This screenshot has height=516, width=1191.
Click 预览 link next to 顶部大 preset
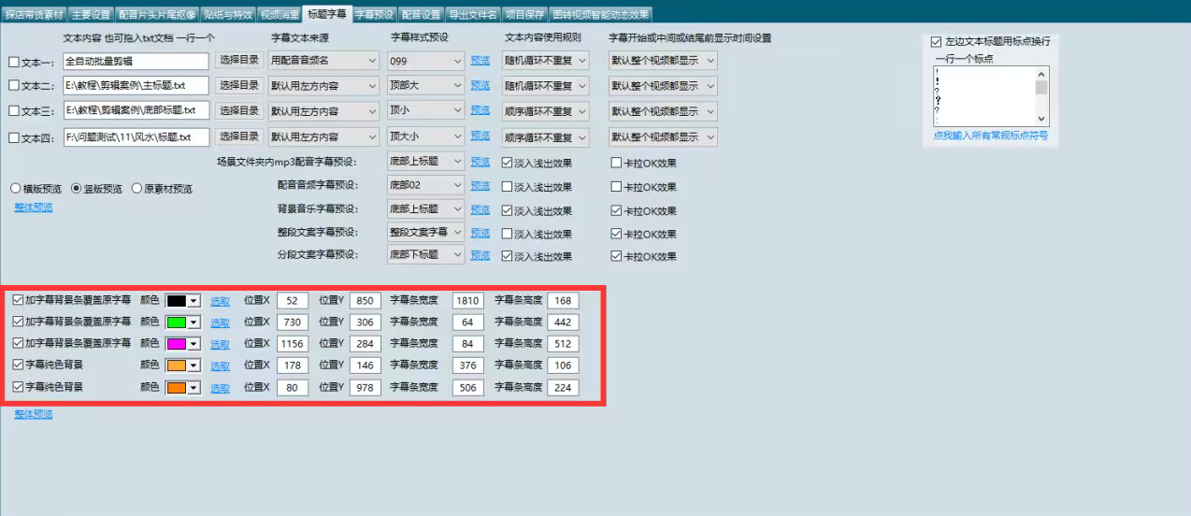[480, 86]
